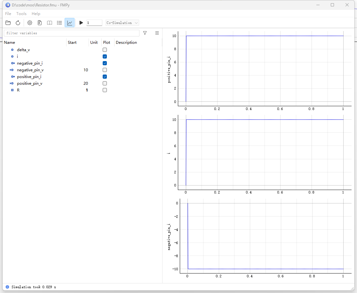This screenshot has height=293, width=357.
Task: Click the info icon in status bar
Action: click(7, 287)
